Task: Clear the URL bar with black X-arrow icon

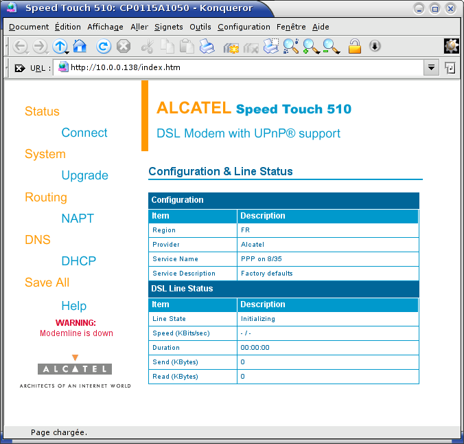Action: 20,68
